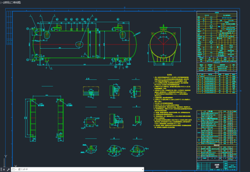Open the 二维线框 visual style menu
Image resolution: width=250 pixels, height=172 pixels.
point(15,2)
